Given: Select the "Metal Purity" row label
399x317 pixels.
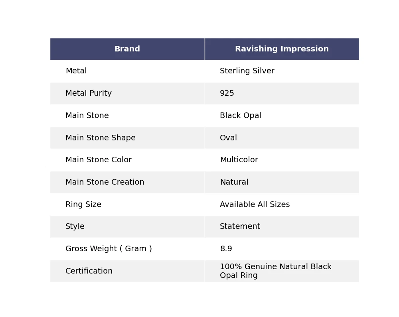Looking at the screenshot, I should pyautogui.click(x=89, y=93).
